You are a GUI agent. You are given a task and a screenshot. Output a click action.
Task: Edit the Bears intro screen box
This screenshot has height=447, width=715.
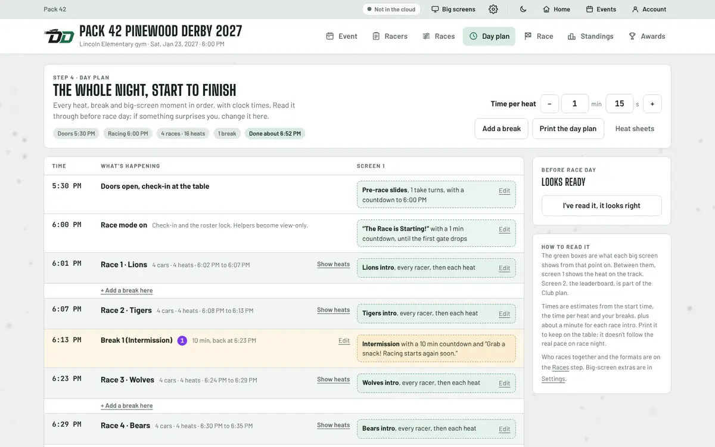click(505, 429)
